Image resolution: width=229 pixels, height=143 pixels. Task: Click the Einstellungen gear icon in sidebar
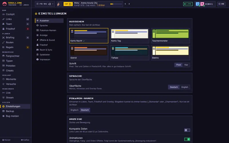tap(3, 106)
